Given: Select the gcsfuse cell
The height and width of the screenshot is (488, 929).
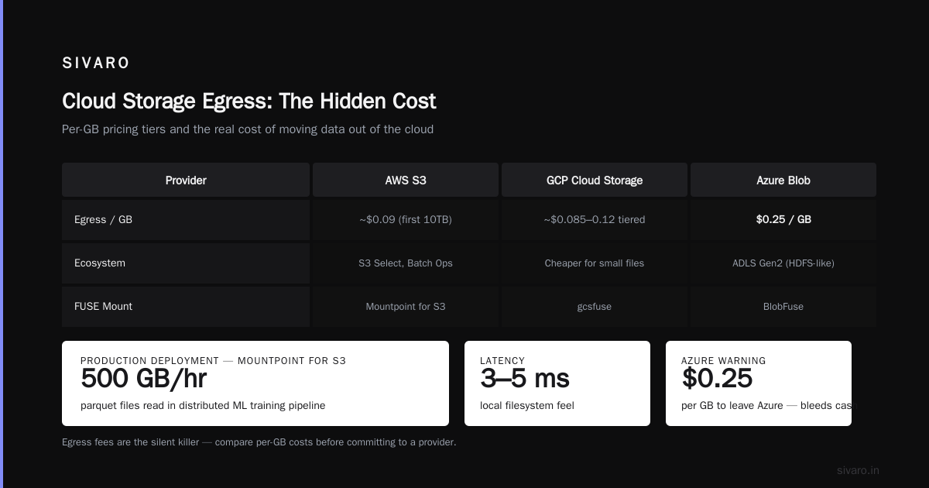Looking at the screenshot, I should pyautogui.click(x=595, y=307).
